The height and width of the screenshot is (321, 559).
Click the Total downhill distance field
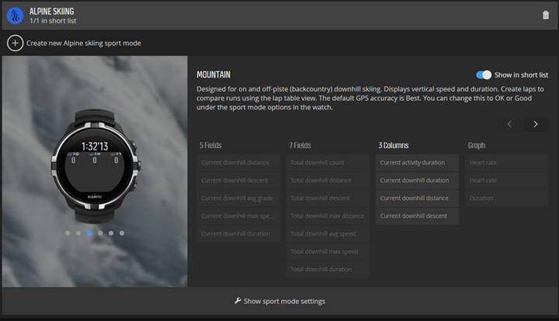click(328, 181)
